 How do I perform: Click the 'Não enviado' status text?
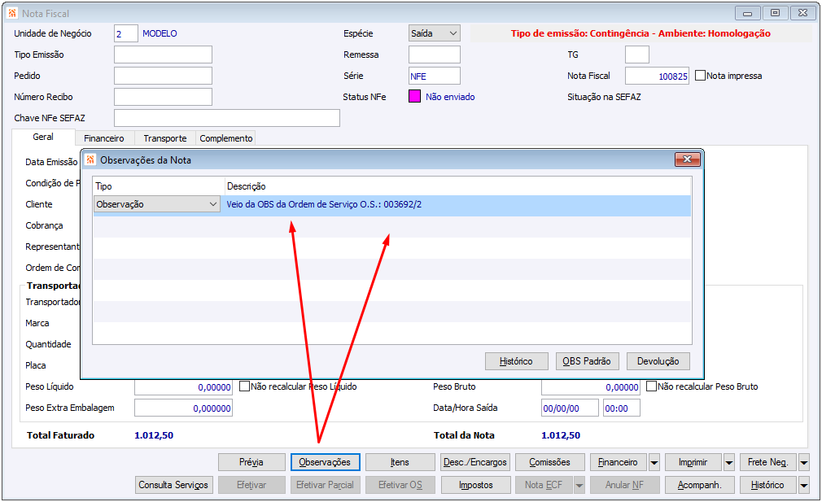[450, 97]
